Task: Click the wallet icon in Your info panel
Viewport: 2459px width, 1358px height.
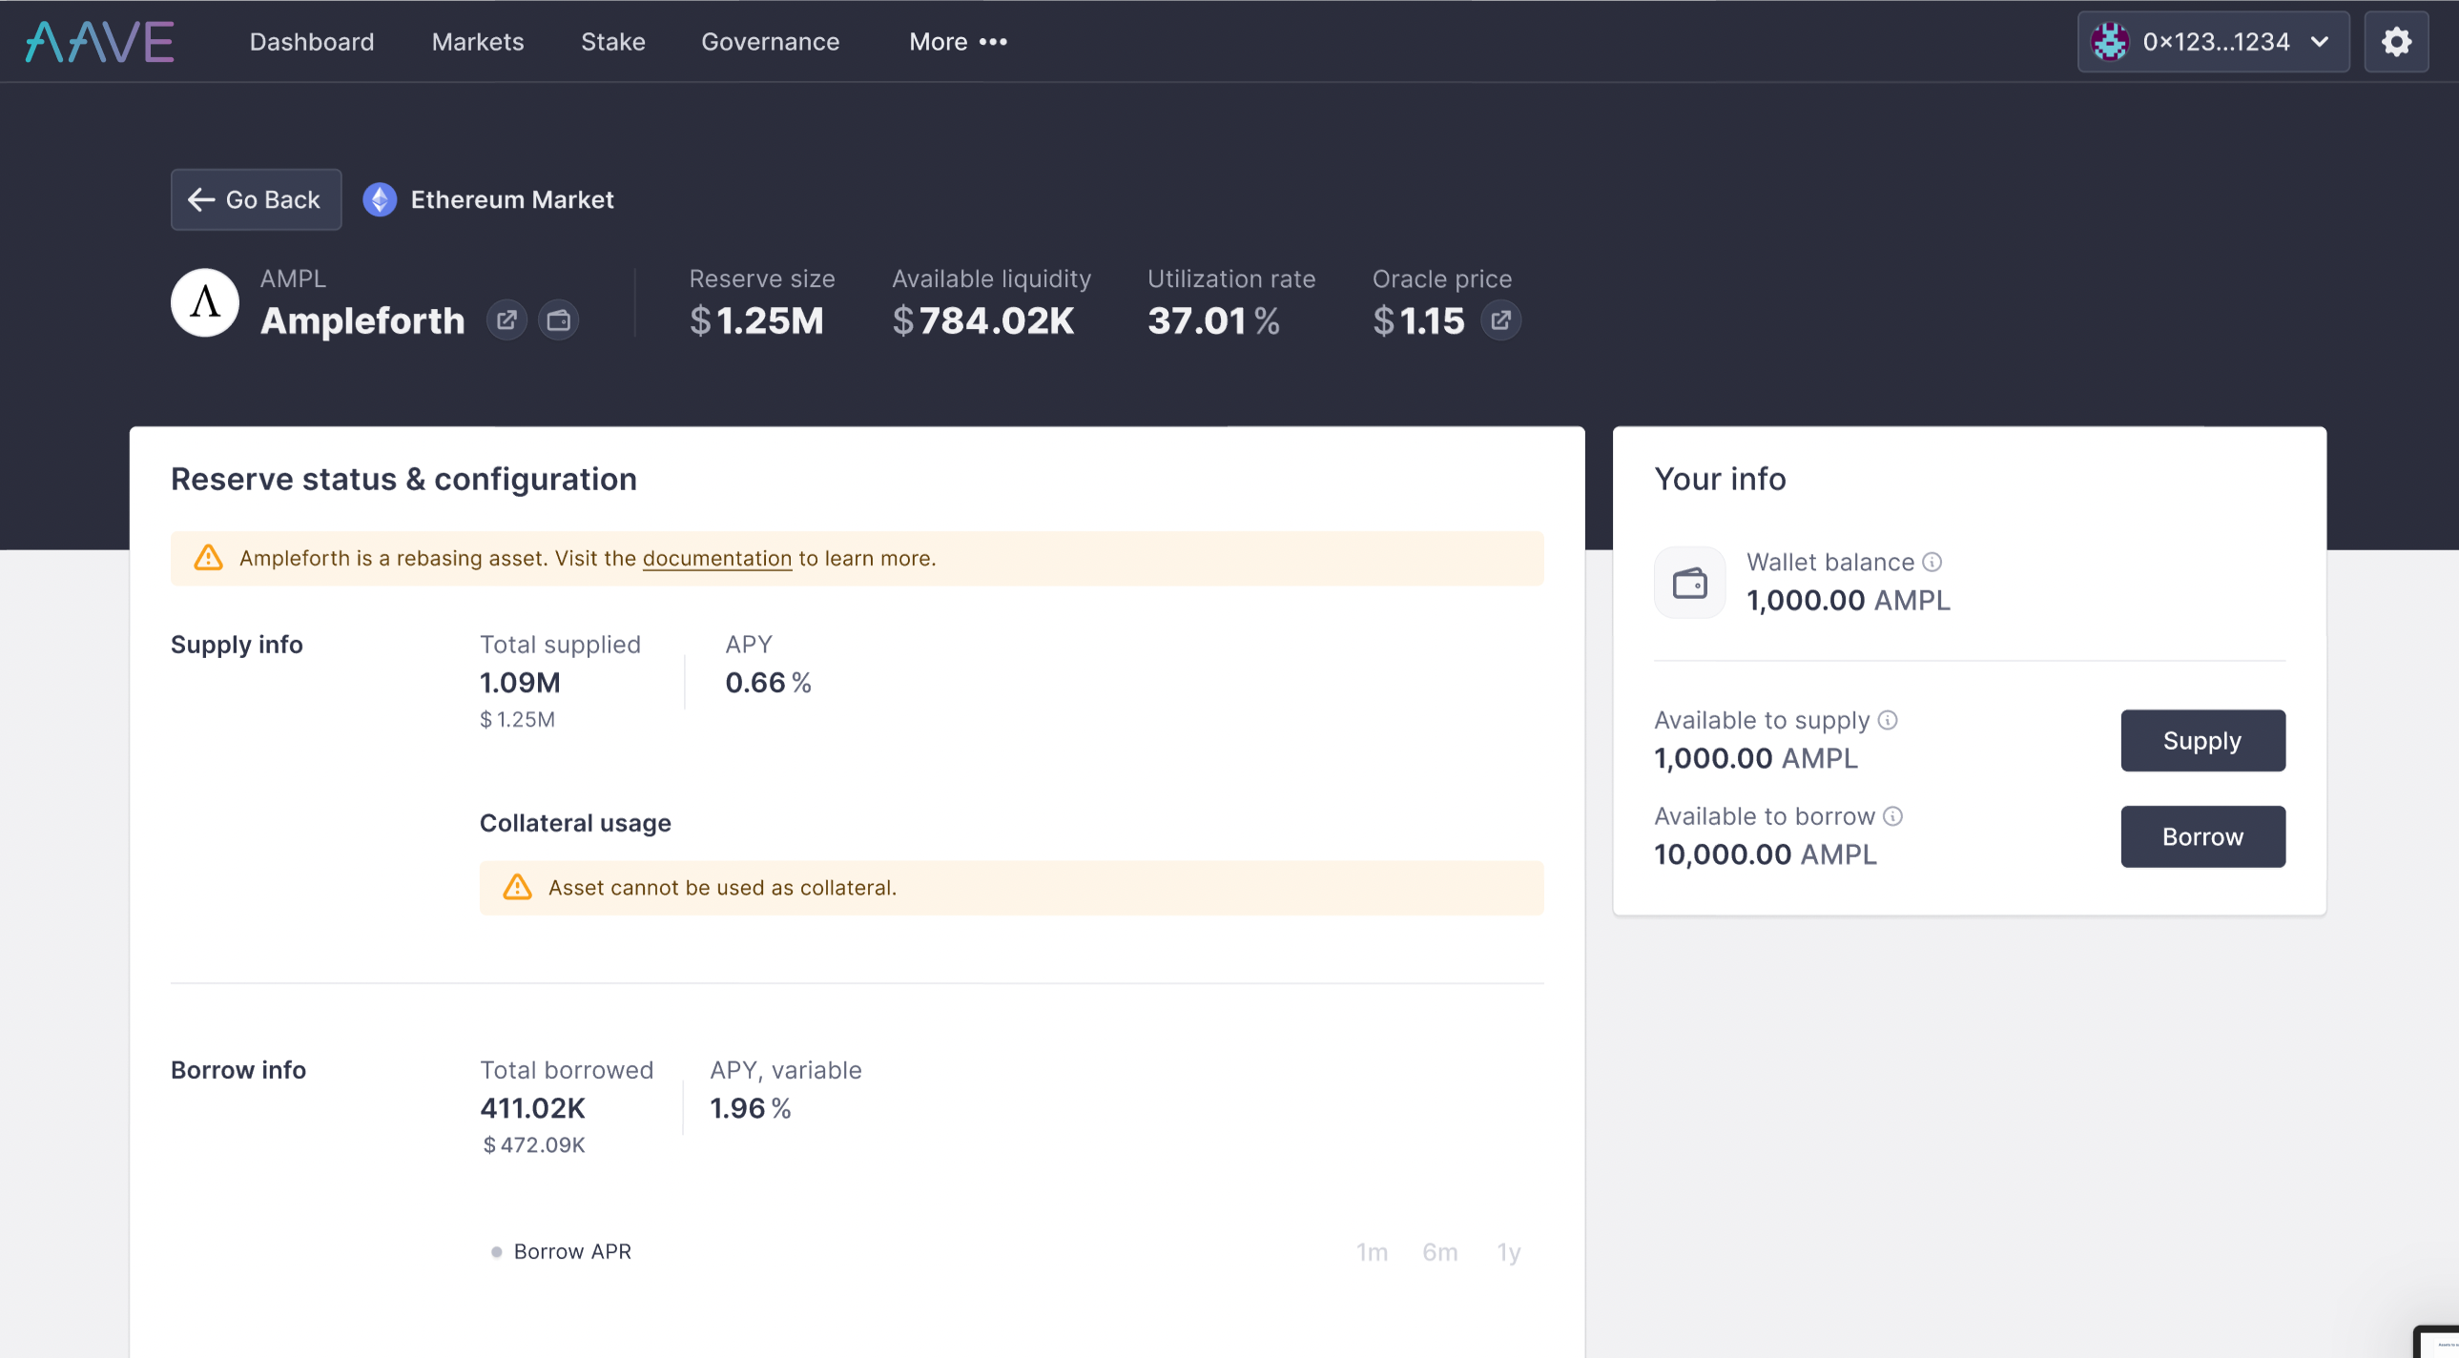Action: (x=1688, y=581)
